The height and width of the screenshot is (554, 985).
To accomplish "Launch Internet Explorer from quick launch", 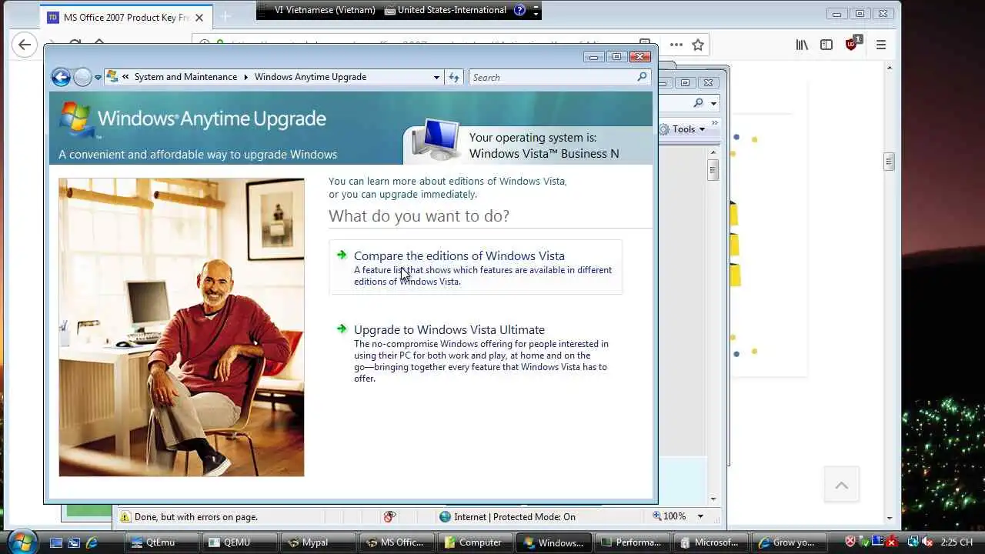I will [92, 542].
